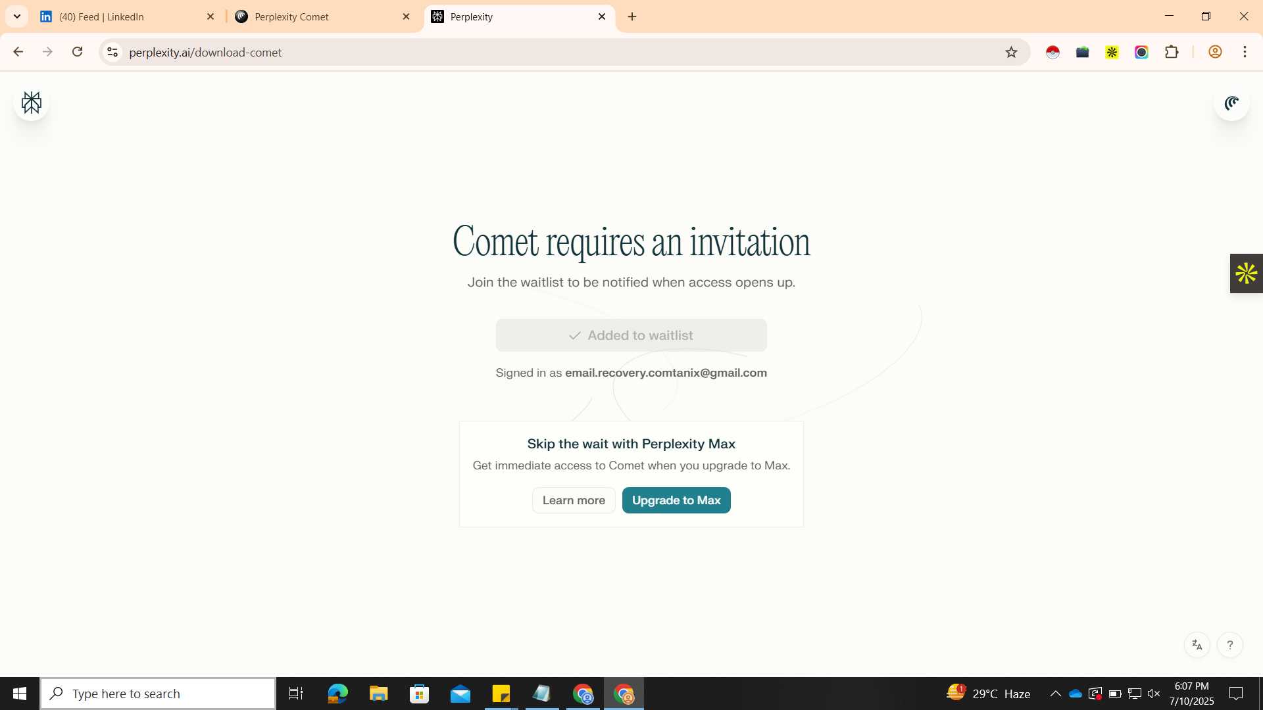The height and width of the screenshot is (710, 1263).
Task: Open the yellow asterisk side panel widget
Action: (x=1246, y=273)
